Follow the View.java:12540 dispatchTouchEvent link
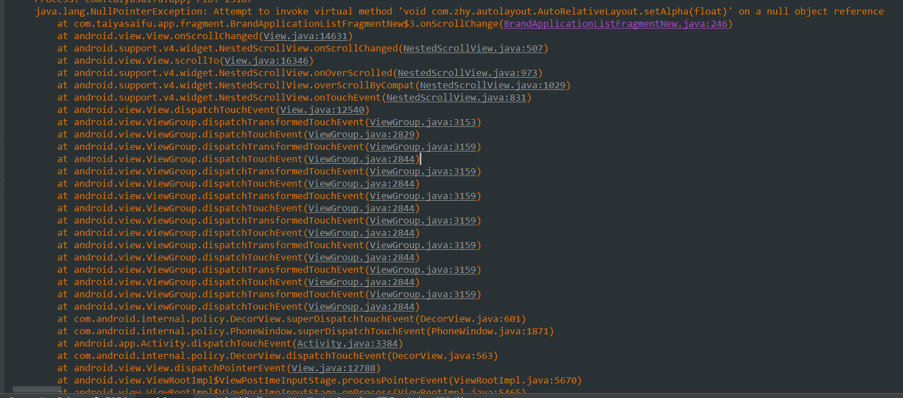The image size is (903, 398). point(322,110)
